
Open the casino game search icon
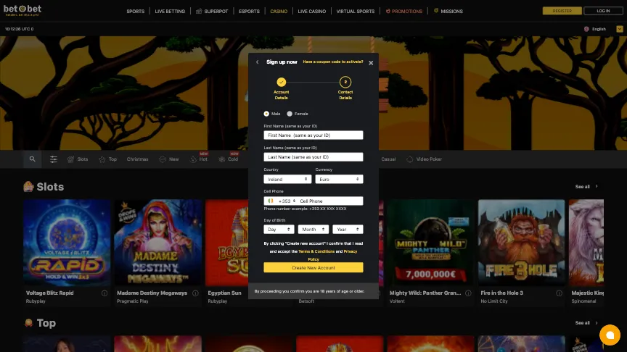pyautogui.click(x=33, y=159)
